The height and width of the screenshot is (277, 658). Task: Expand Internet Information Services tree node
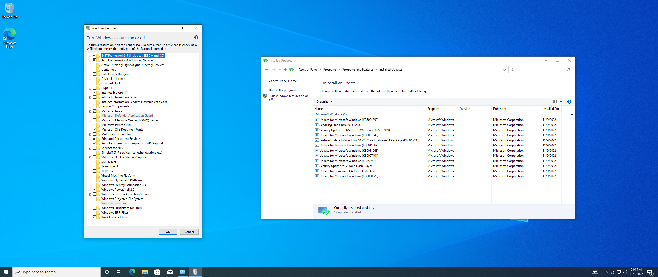[90, 97]
